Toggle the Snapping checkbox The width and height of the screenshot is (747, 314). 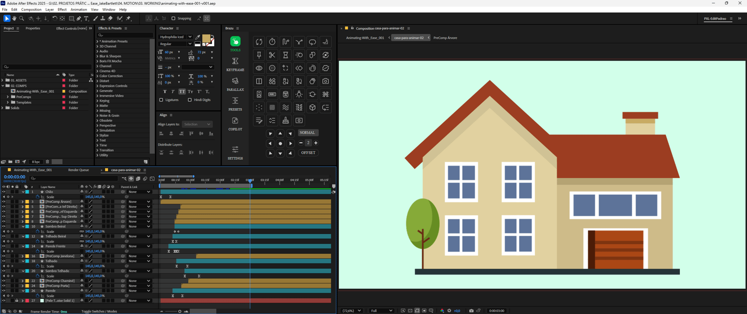point(173,18)
